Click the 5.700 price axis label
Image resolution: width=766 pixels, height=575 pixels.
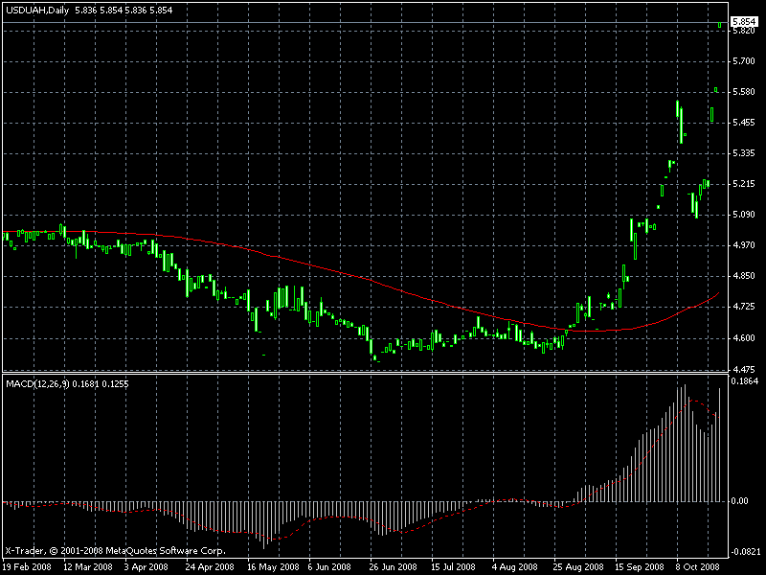click(x=744, y=61)
